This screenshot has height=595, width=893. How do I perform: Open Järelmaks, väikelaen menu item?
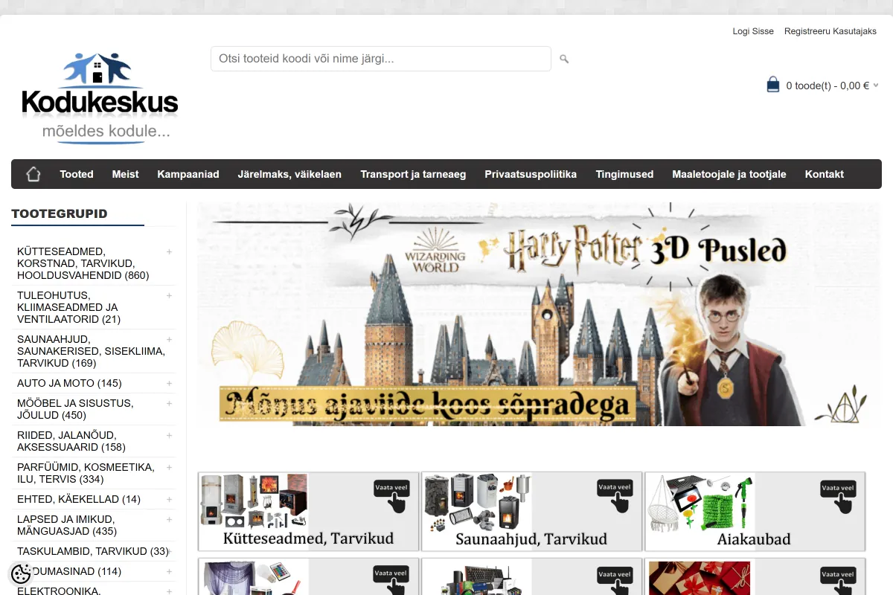(289, 174)
